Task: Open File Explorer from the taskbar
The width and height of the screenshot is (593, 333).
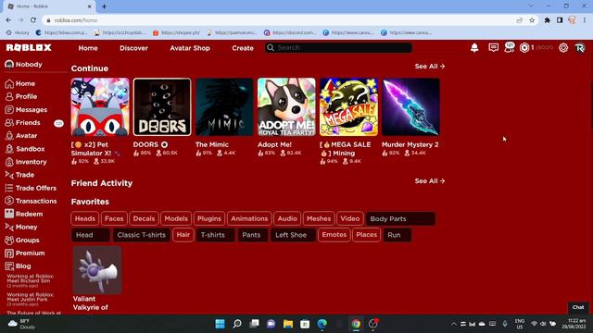Action: tap(288, 324)
